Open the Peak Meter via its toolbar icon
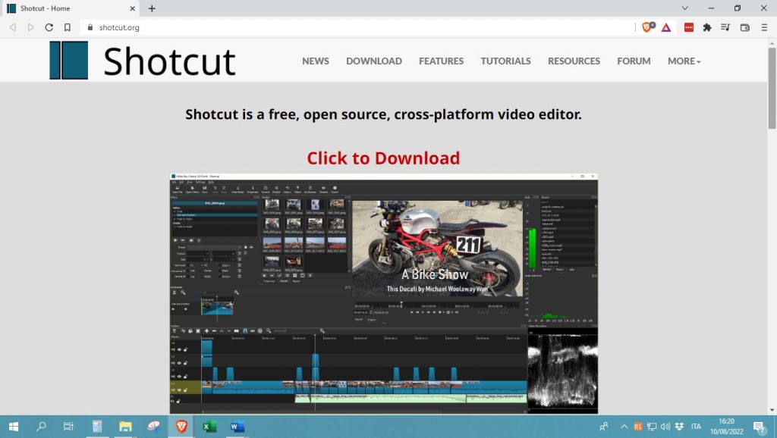 (237, 189)
